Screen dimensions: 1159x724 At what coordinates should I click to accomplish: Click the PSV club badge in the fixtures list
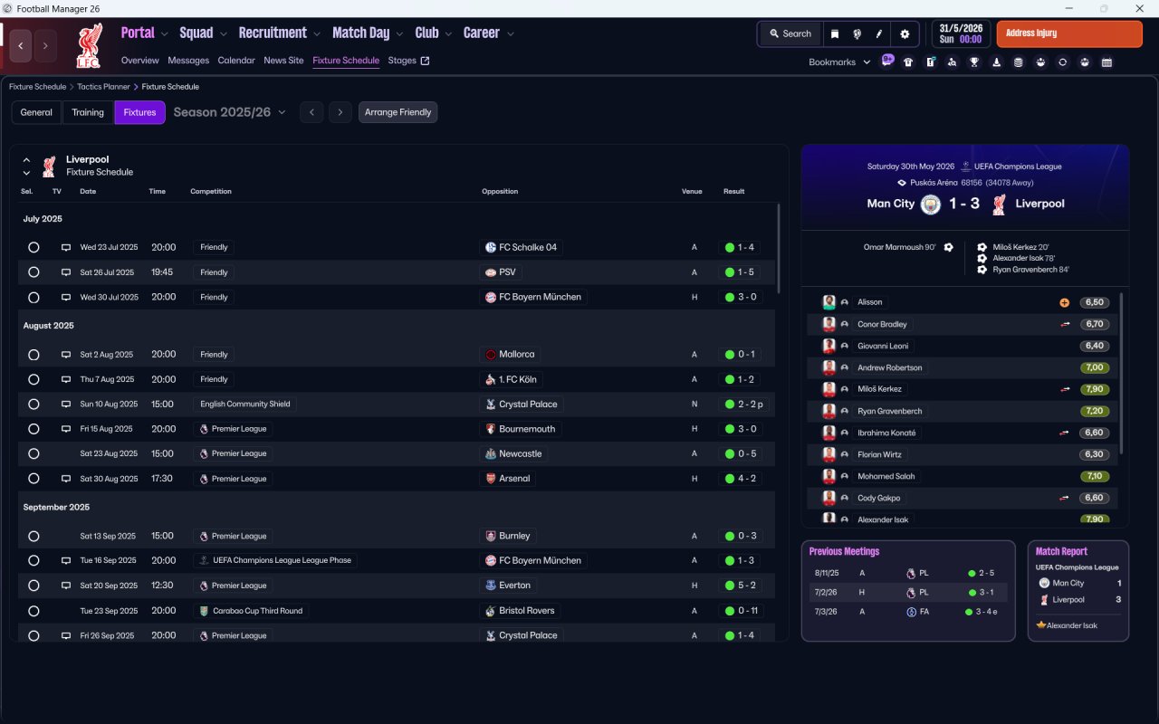pyautogui.click(x=491, y=272)
